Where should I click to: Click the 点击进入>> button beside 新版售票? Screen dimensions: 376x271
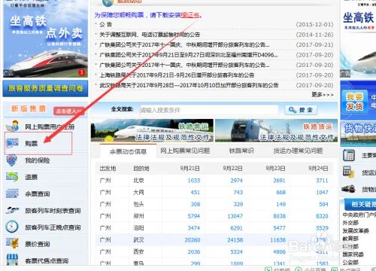click(x=68, y=111)
